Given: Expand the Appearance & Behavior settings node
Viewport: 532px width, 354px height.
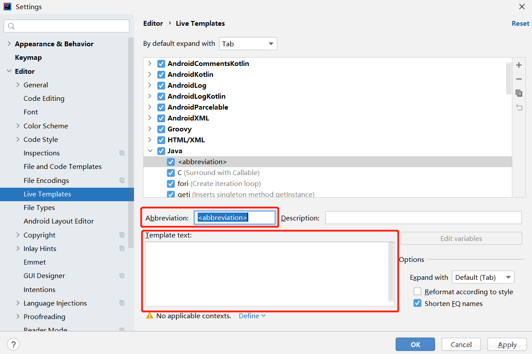Looking at the screenshot, I should click(x=9, y=44).
